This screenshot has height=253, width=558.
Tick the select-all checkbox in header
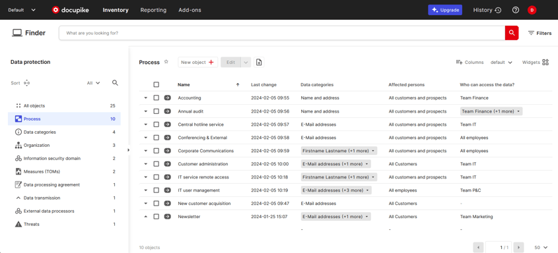(157, 85)
